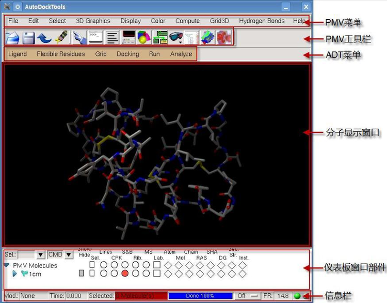
Task: Click the green status light in info bar
Action: [297, 296]
